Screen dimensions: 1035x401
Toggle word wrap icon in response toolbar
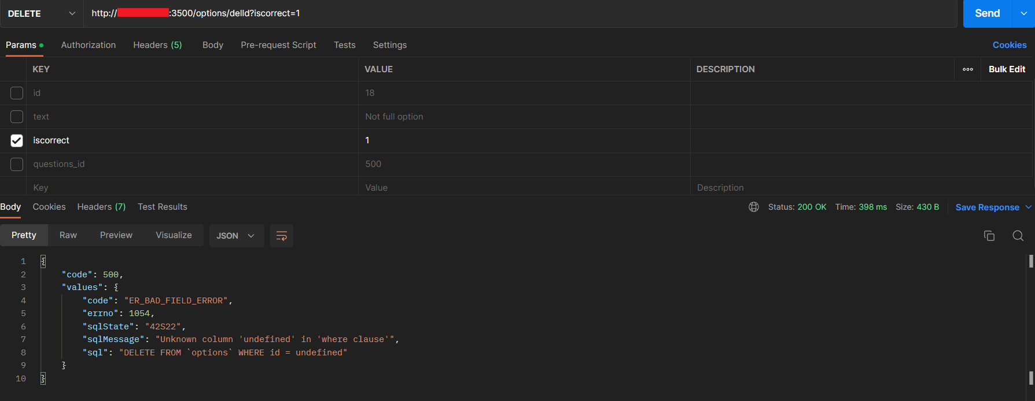pyautogui.click(x=282, y=236)
